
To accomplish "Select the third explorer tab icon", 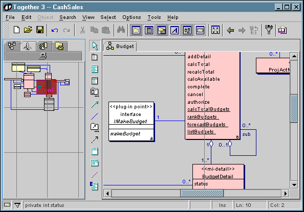I will coord(44,46).
